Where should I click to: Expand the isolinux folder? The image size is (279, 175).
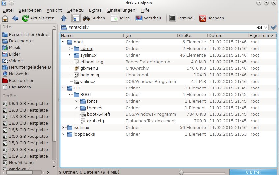[x=63, y=128]
